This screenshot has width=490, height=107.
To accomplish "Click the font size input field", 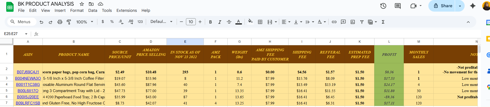I will point(191,22).
